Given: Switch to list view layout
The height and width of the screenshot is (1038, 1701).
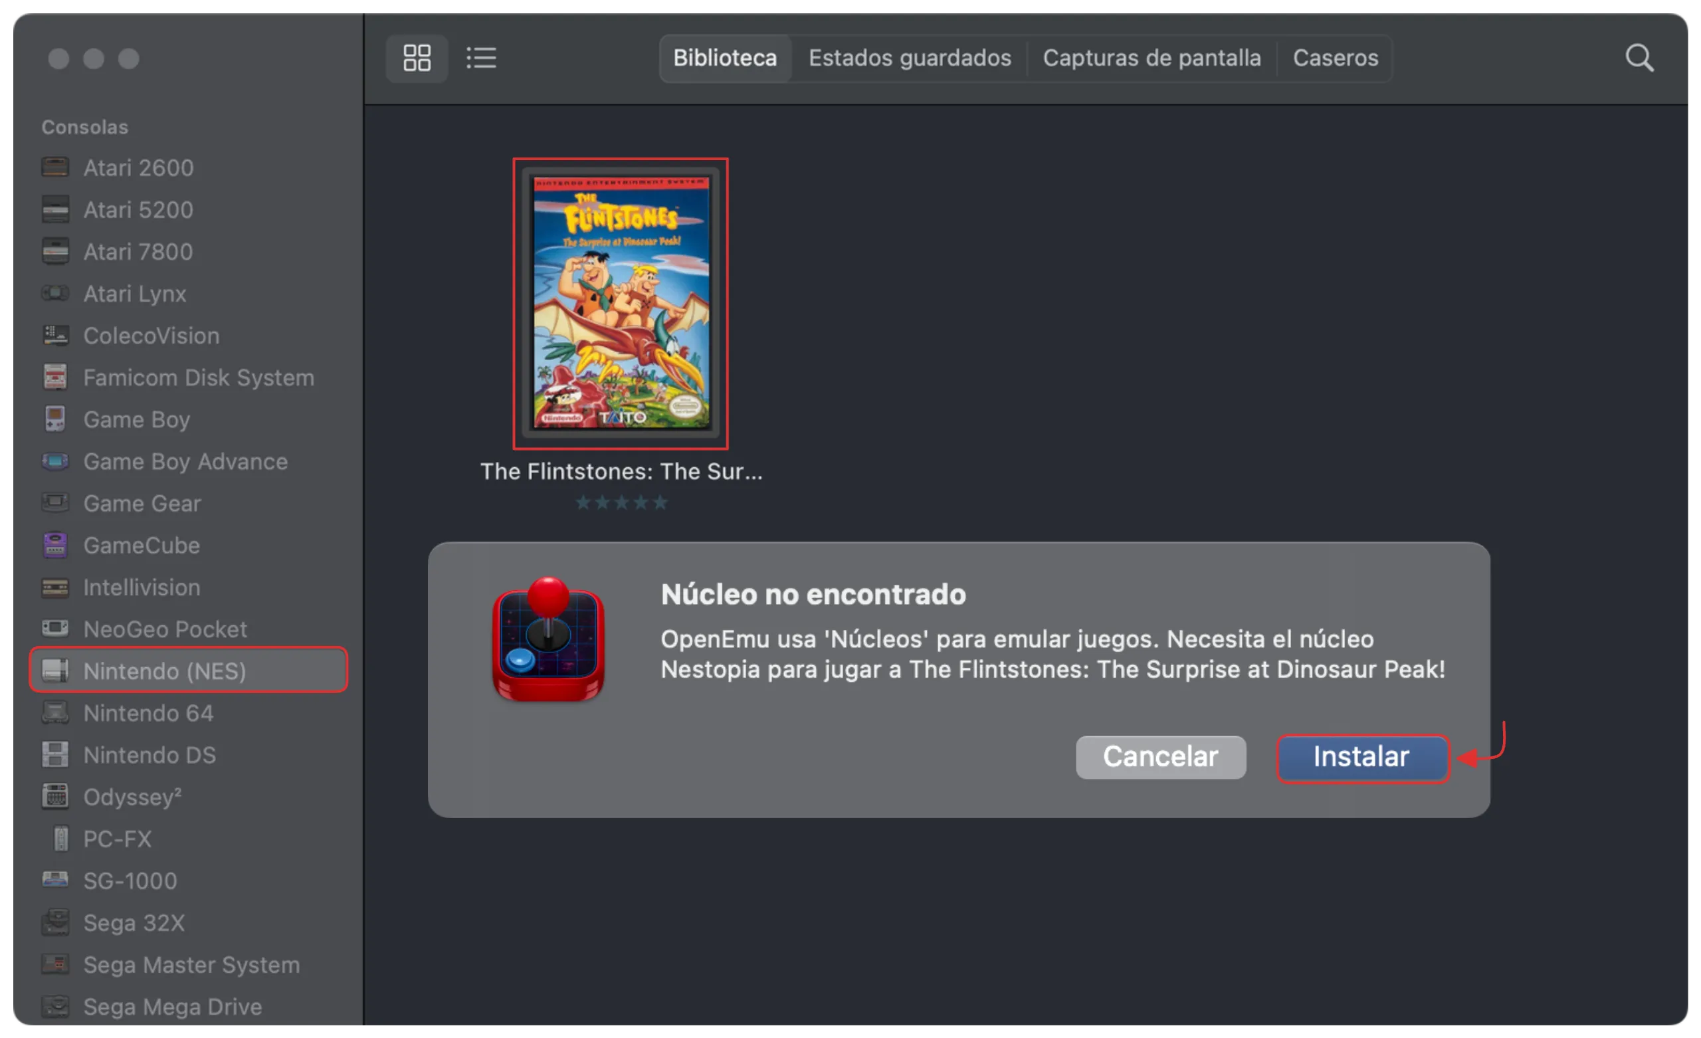Looking at the screenshot, I should pos(481,58).
